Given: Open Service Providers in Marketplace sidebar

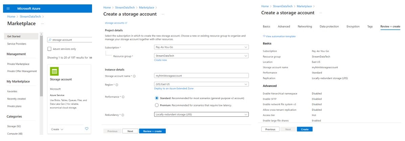Looking at the screenshot, I should [17, 44].
